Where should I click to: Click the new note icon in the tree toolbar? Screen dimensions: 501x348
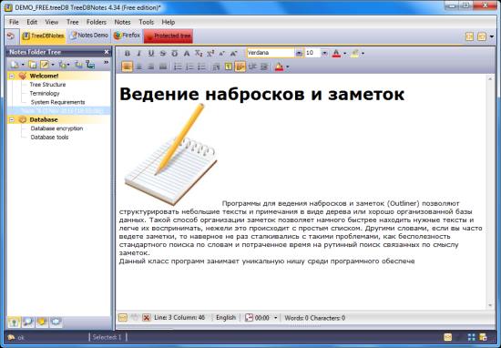point(15,65)
